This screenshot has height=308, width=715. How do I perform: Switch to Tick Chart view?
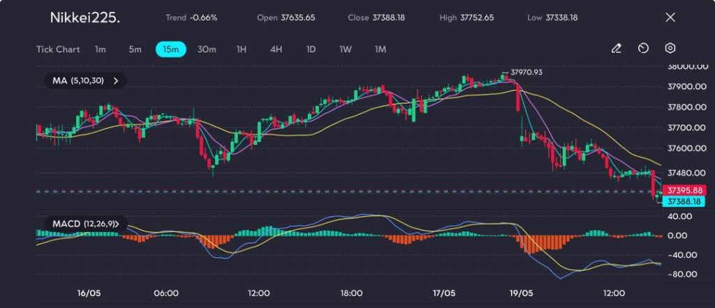(58, 49)
